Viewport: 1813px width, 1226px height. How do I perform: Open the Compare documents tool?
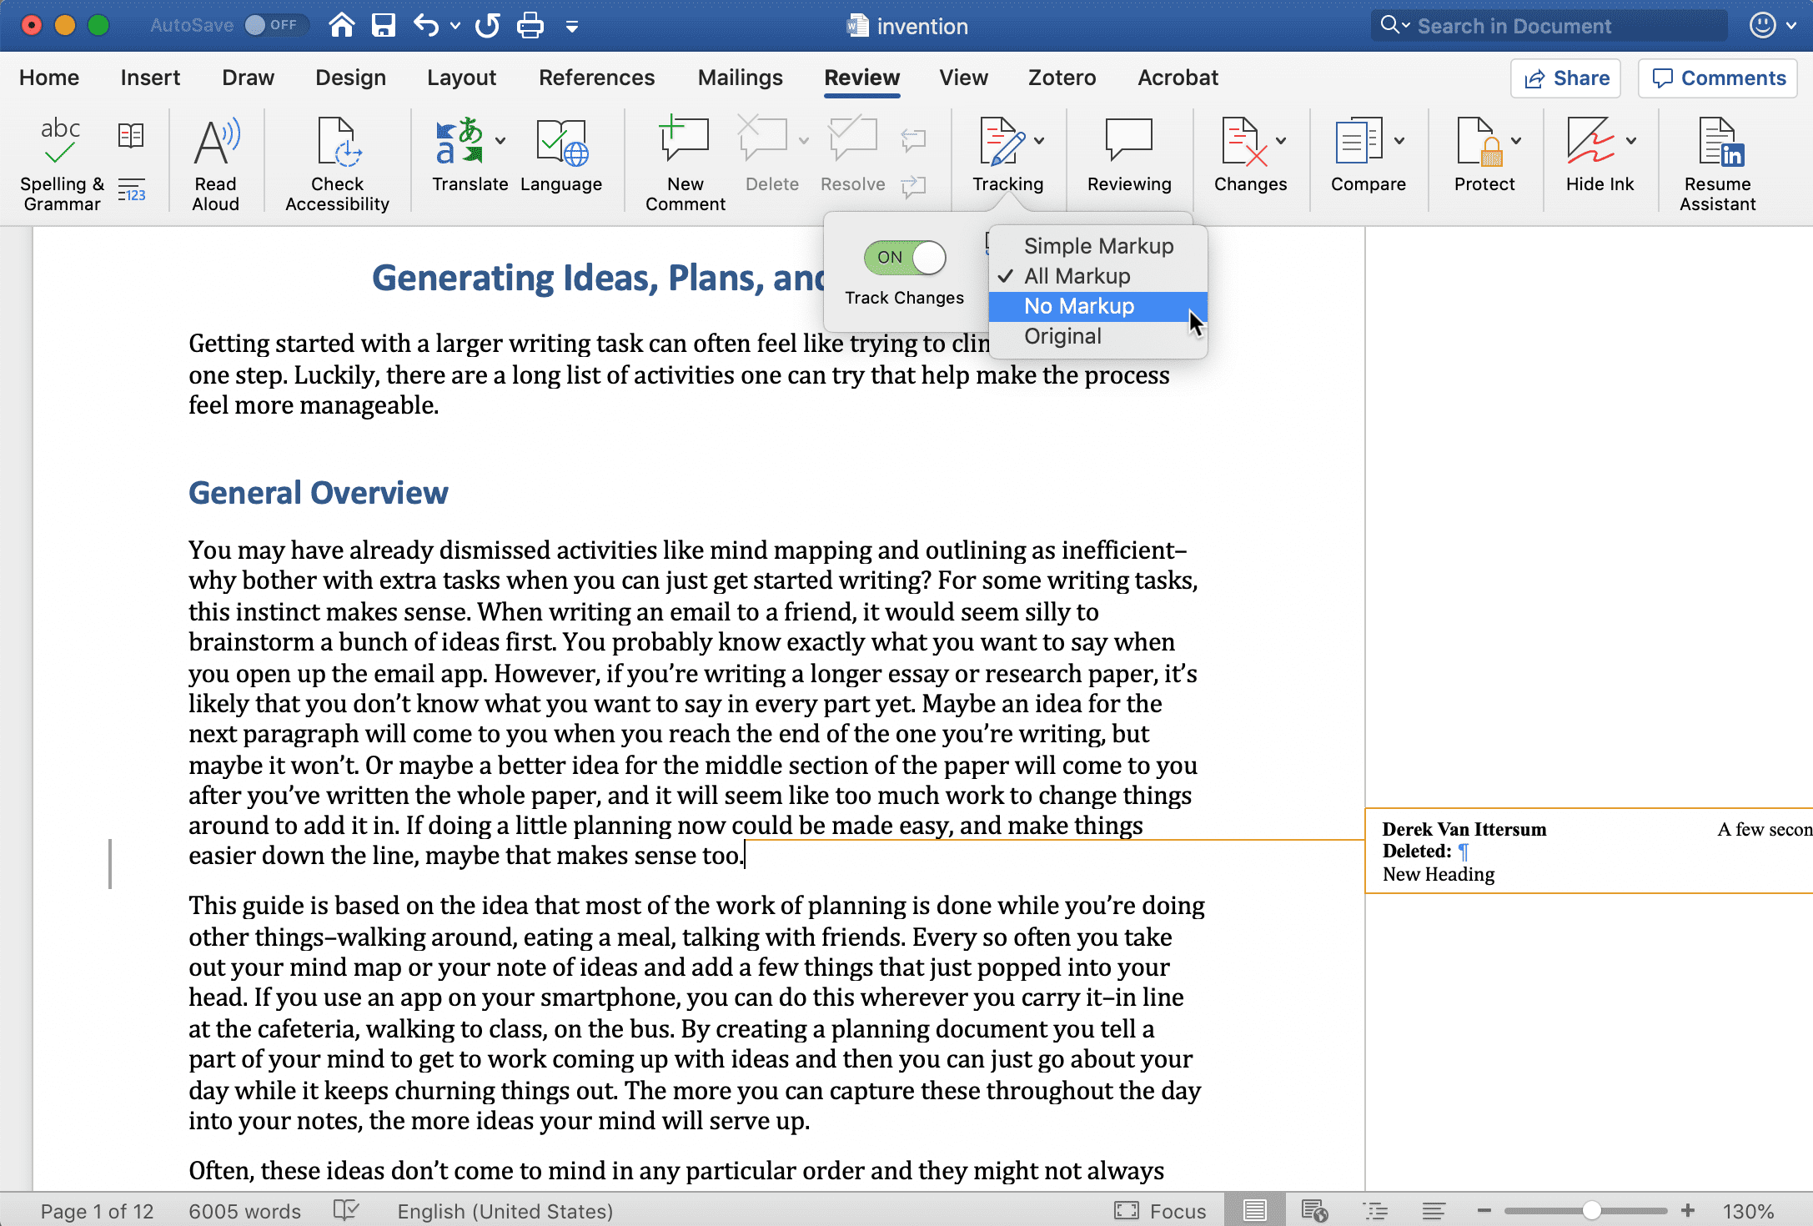tap(1358, 140)
